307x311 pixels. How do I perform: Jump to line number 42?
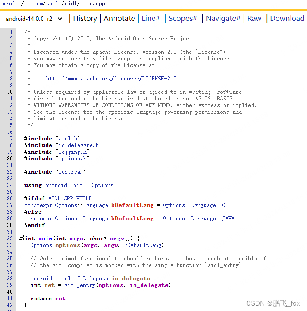point(10,305)
